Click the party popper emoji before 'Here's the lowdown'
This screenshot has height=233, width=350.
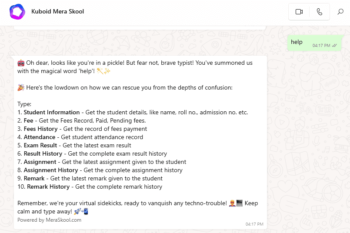tap(21, 87)
